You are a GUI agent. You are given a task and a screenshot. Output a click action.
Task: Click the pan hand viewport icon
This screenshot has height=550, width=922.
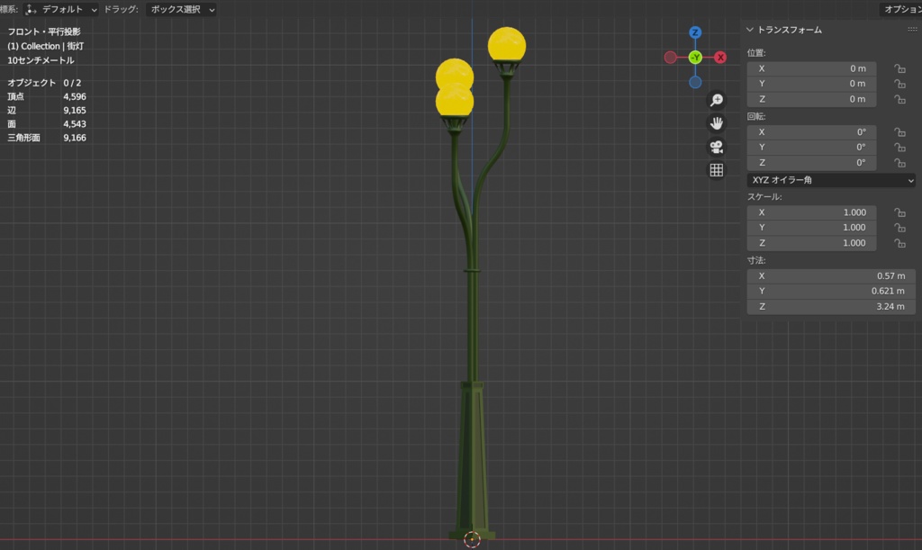coord(716,123)
